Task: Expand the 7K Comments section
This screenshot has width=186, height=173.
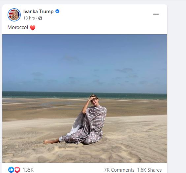Action: [119, 170]
